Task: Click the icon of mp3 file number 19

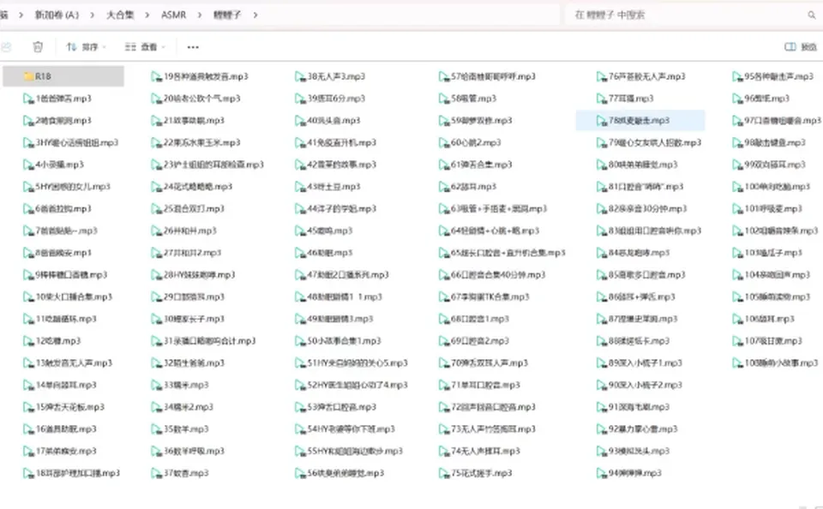Action: coord(156,76)
